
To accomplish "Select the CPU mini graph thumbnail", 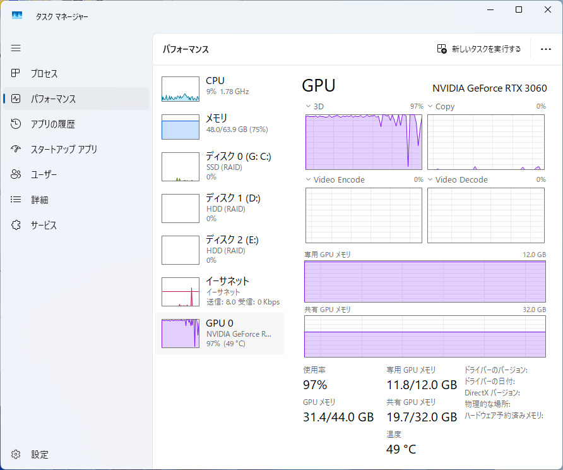I will [181, 88].
